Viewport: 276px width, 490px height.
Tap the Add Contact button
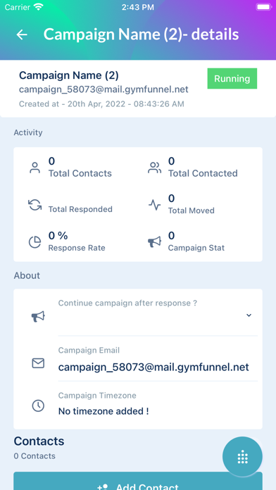point(138,481)
